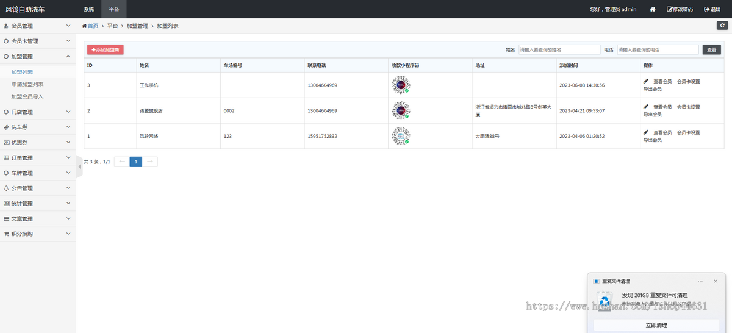The width and height of the screenshot is (732, 333).
Task: Collapse the sidebar using the arrow handle
Action: tap(79, 167)
